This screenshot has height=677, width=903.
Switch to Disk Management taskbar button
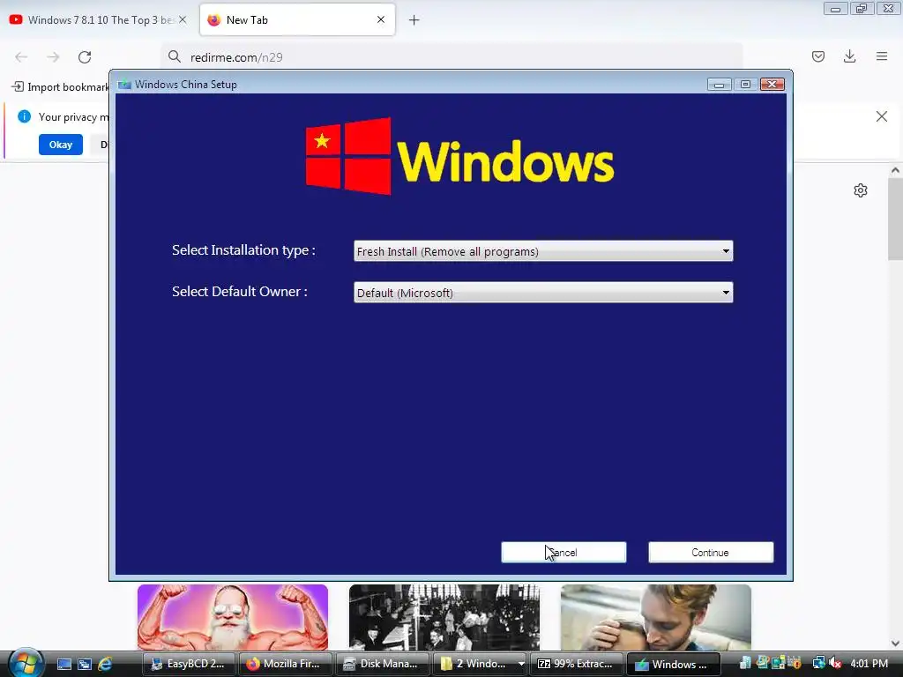(x=383, y=664)
